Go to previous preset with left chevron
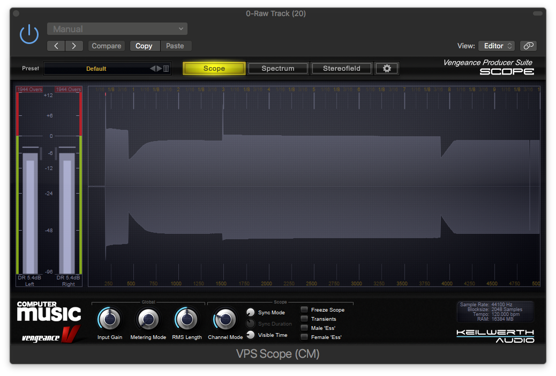This screenshot has height=376, width=556. point(56,46)
